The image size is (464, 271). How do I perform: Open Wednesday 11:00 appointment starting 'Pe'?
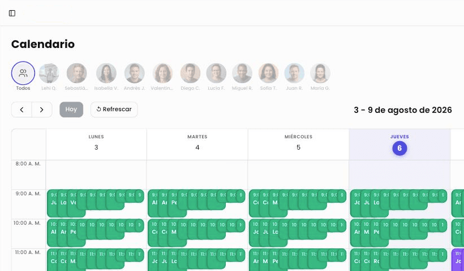click(x=275, y=260)
